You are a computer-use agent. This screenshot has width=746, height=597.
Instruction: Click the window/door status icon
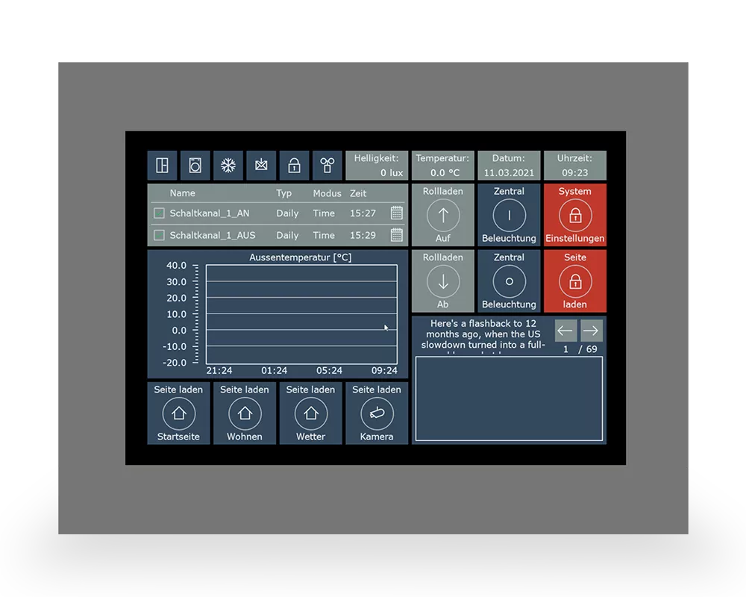162,166
